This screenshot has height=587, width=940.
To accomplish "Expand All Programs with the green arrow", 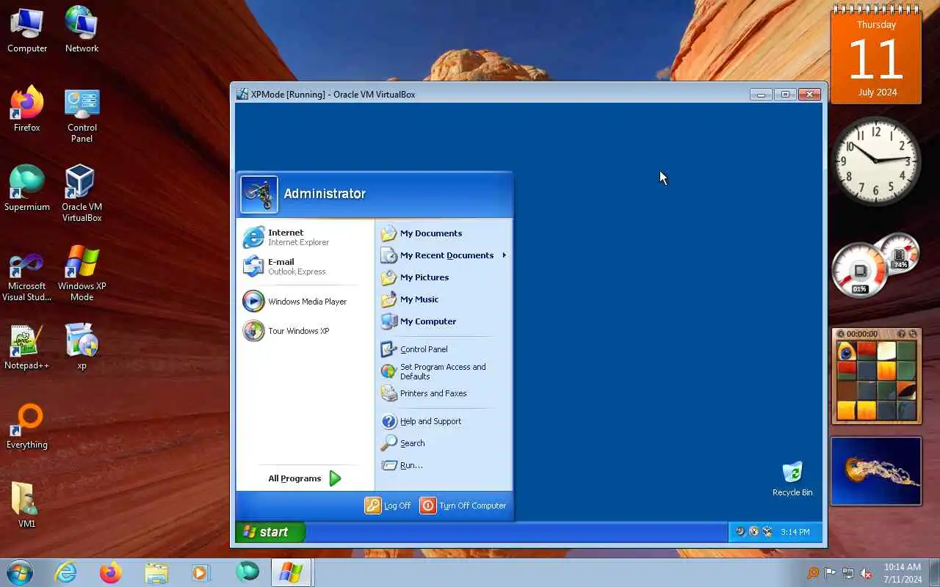I will tap(336, 478).
